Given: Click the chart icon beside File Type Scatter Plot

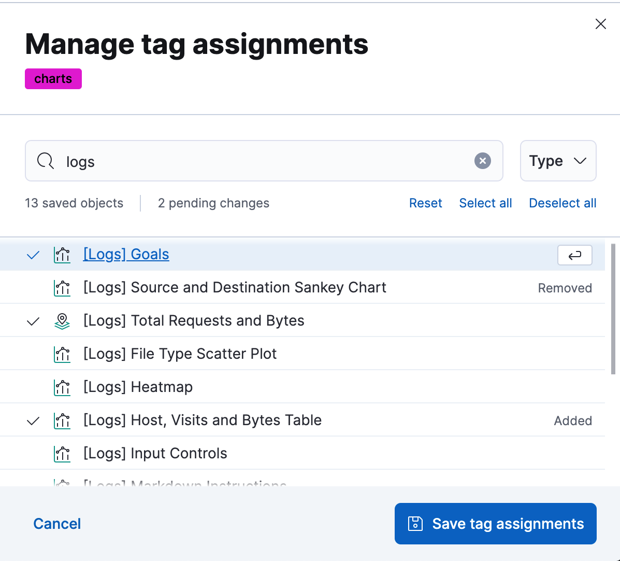Looking at the screenshot, I should tap(62, 354).
